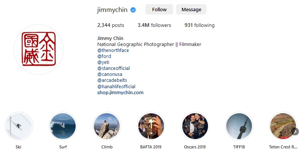
Task: Open the Teton Crest highlight
Action: click(x=283, y=126)
